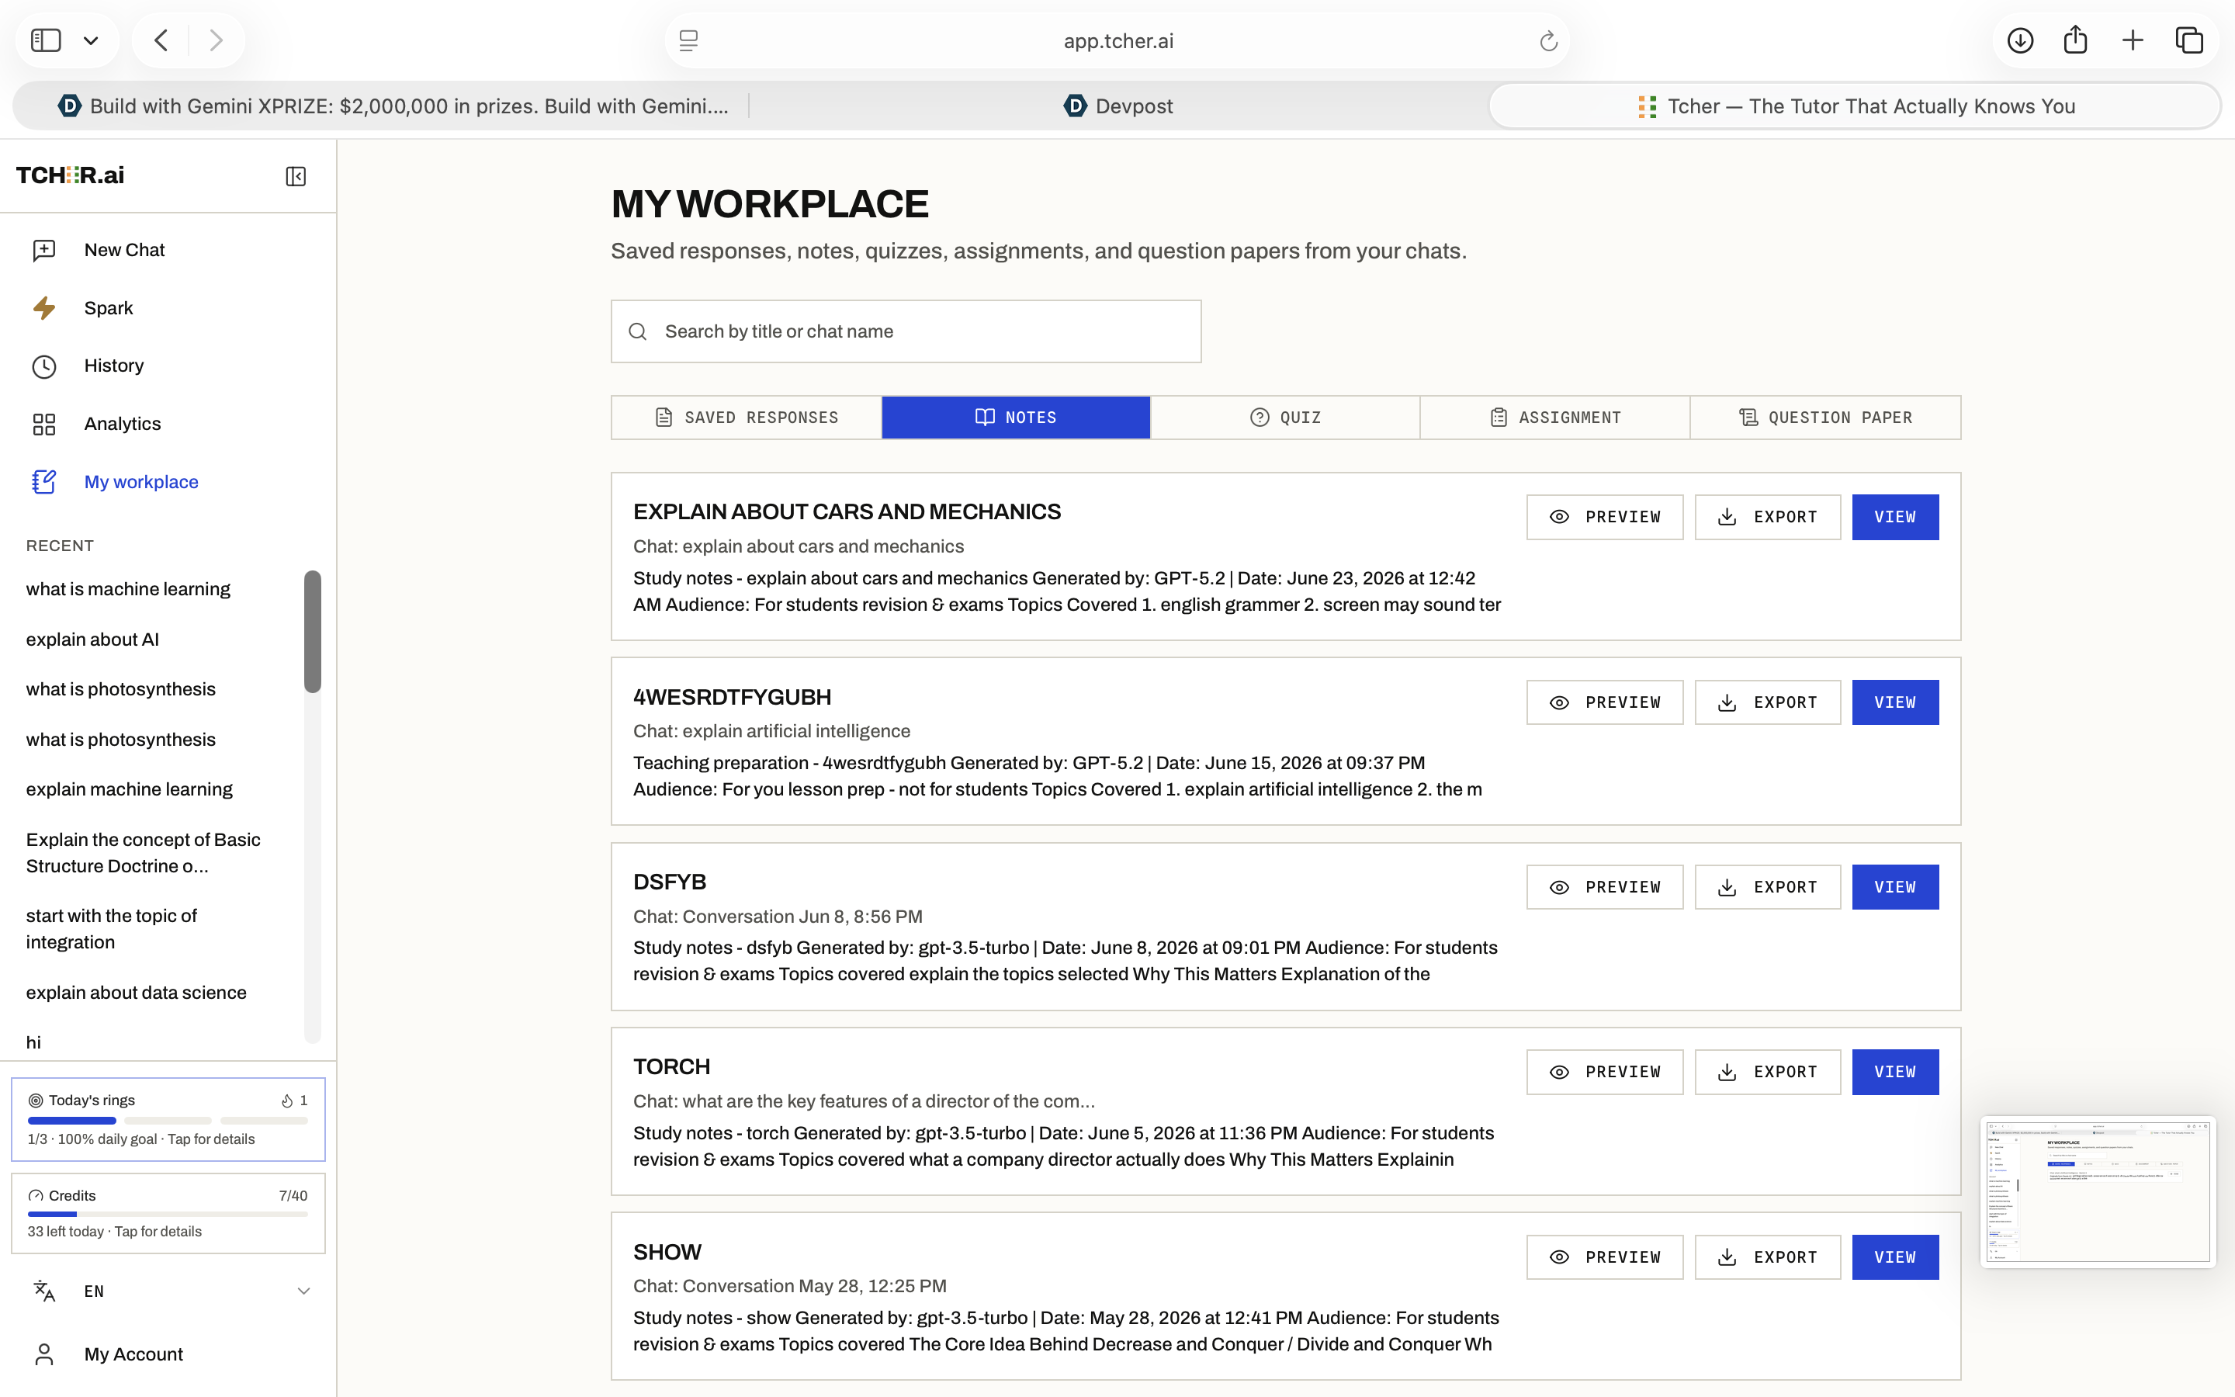Image resolution: width=2235 pixels, height=1397 pixels.
Task: Click the Safari share icon
Action: coord(2075,40)
